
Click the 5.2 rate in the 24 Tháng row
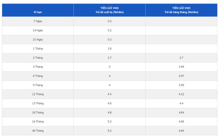point(110,121)
